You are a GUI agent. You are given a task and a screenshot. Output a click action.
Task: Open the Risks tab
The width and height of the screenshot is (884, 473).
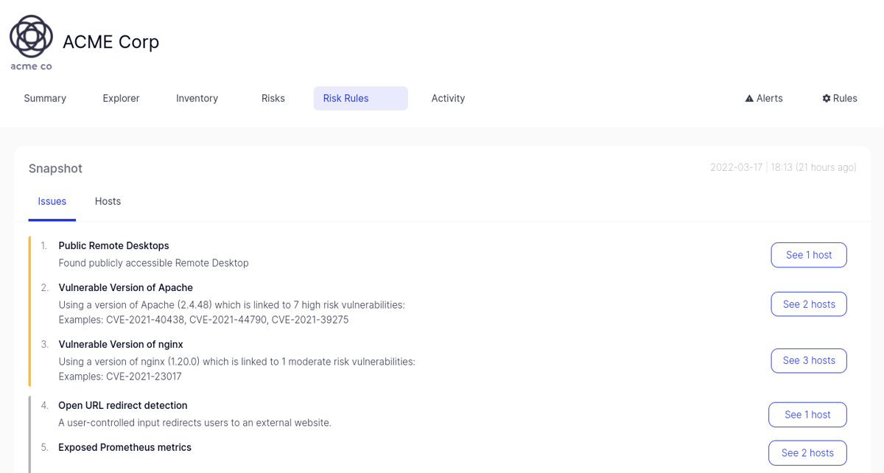(x=273, y=98)
